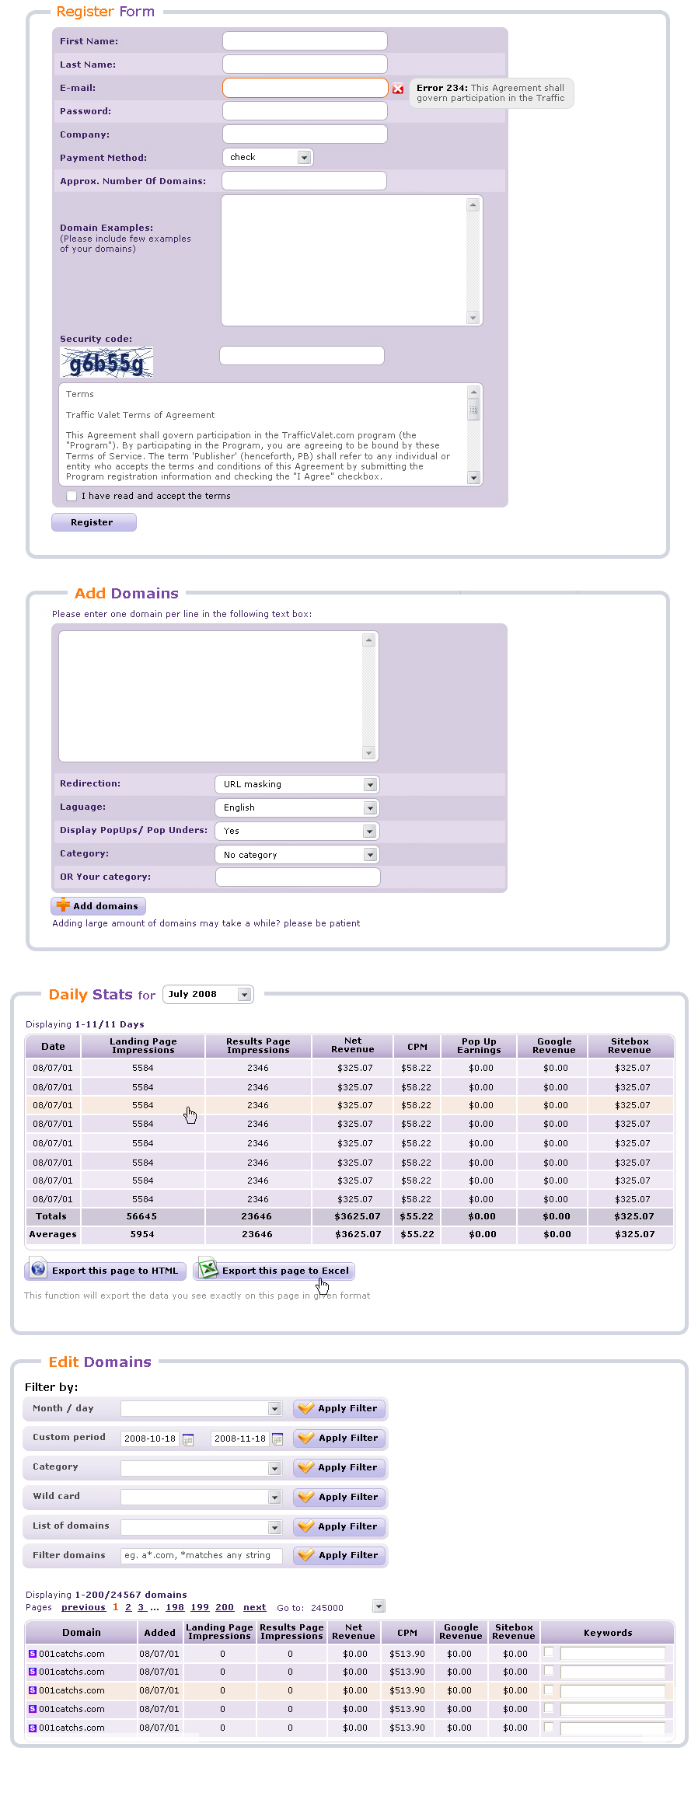698x1796 pixels.
Task: Click the red error X icon beside E-mail
Action: click(398, 89)
